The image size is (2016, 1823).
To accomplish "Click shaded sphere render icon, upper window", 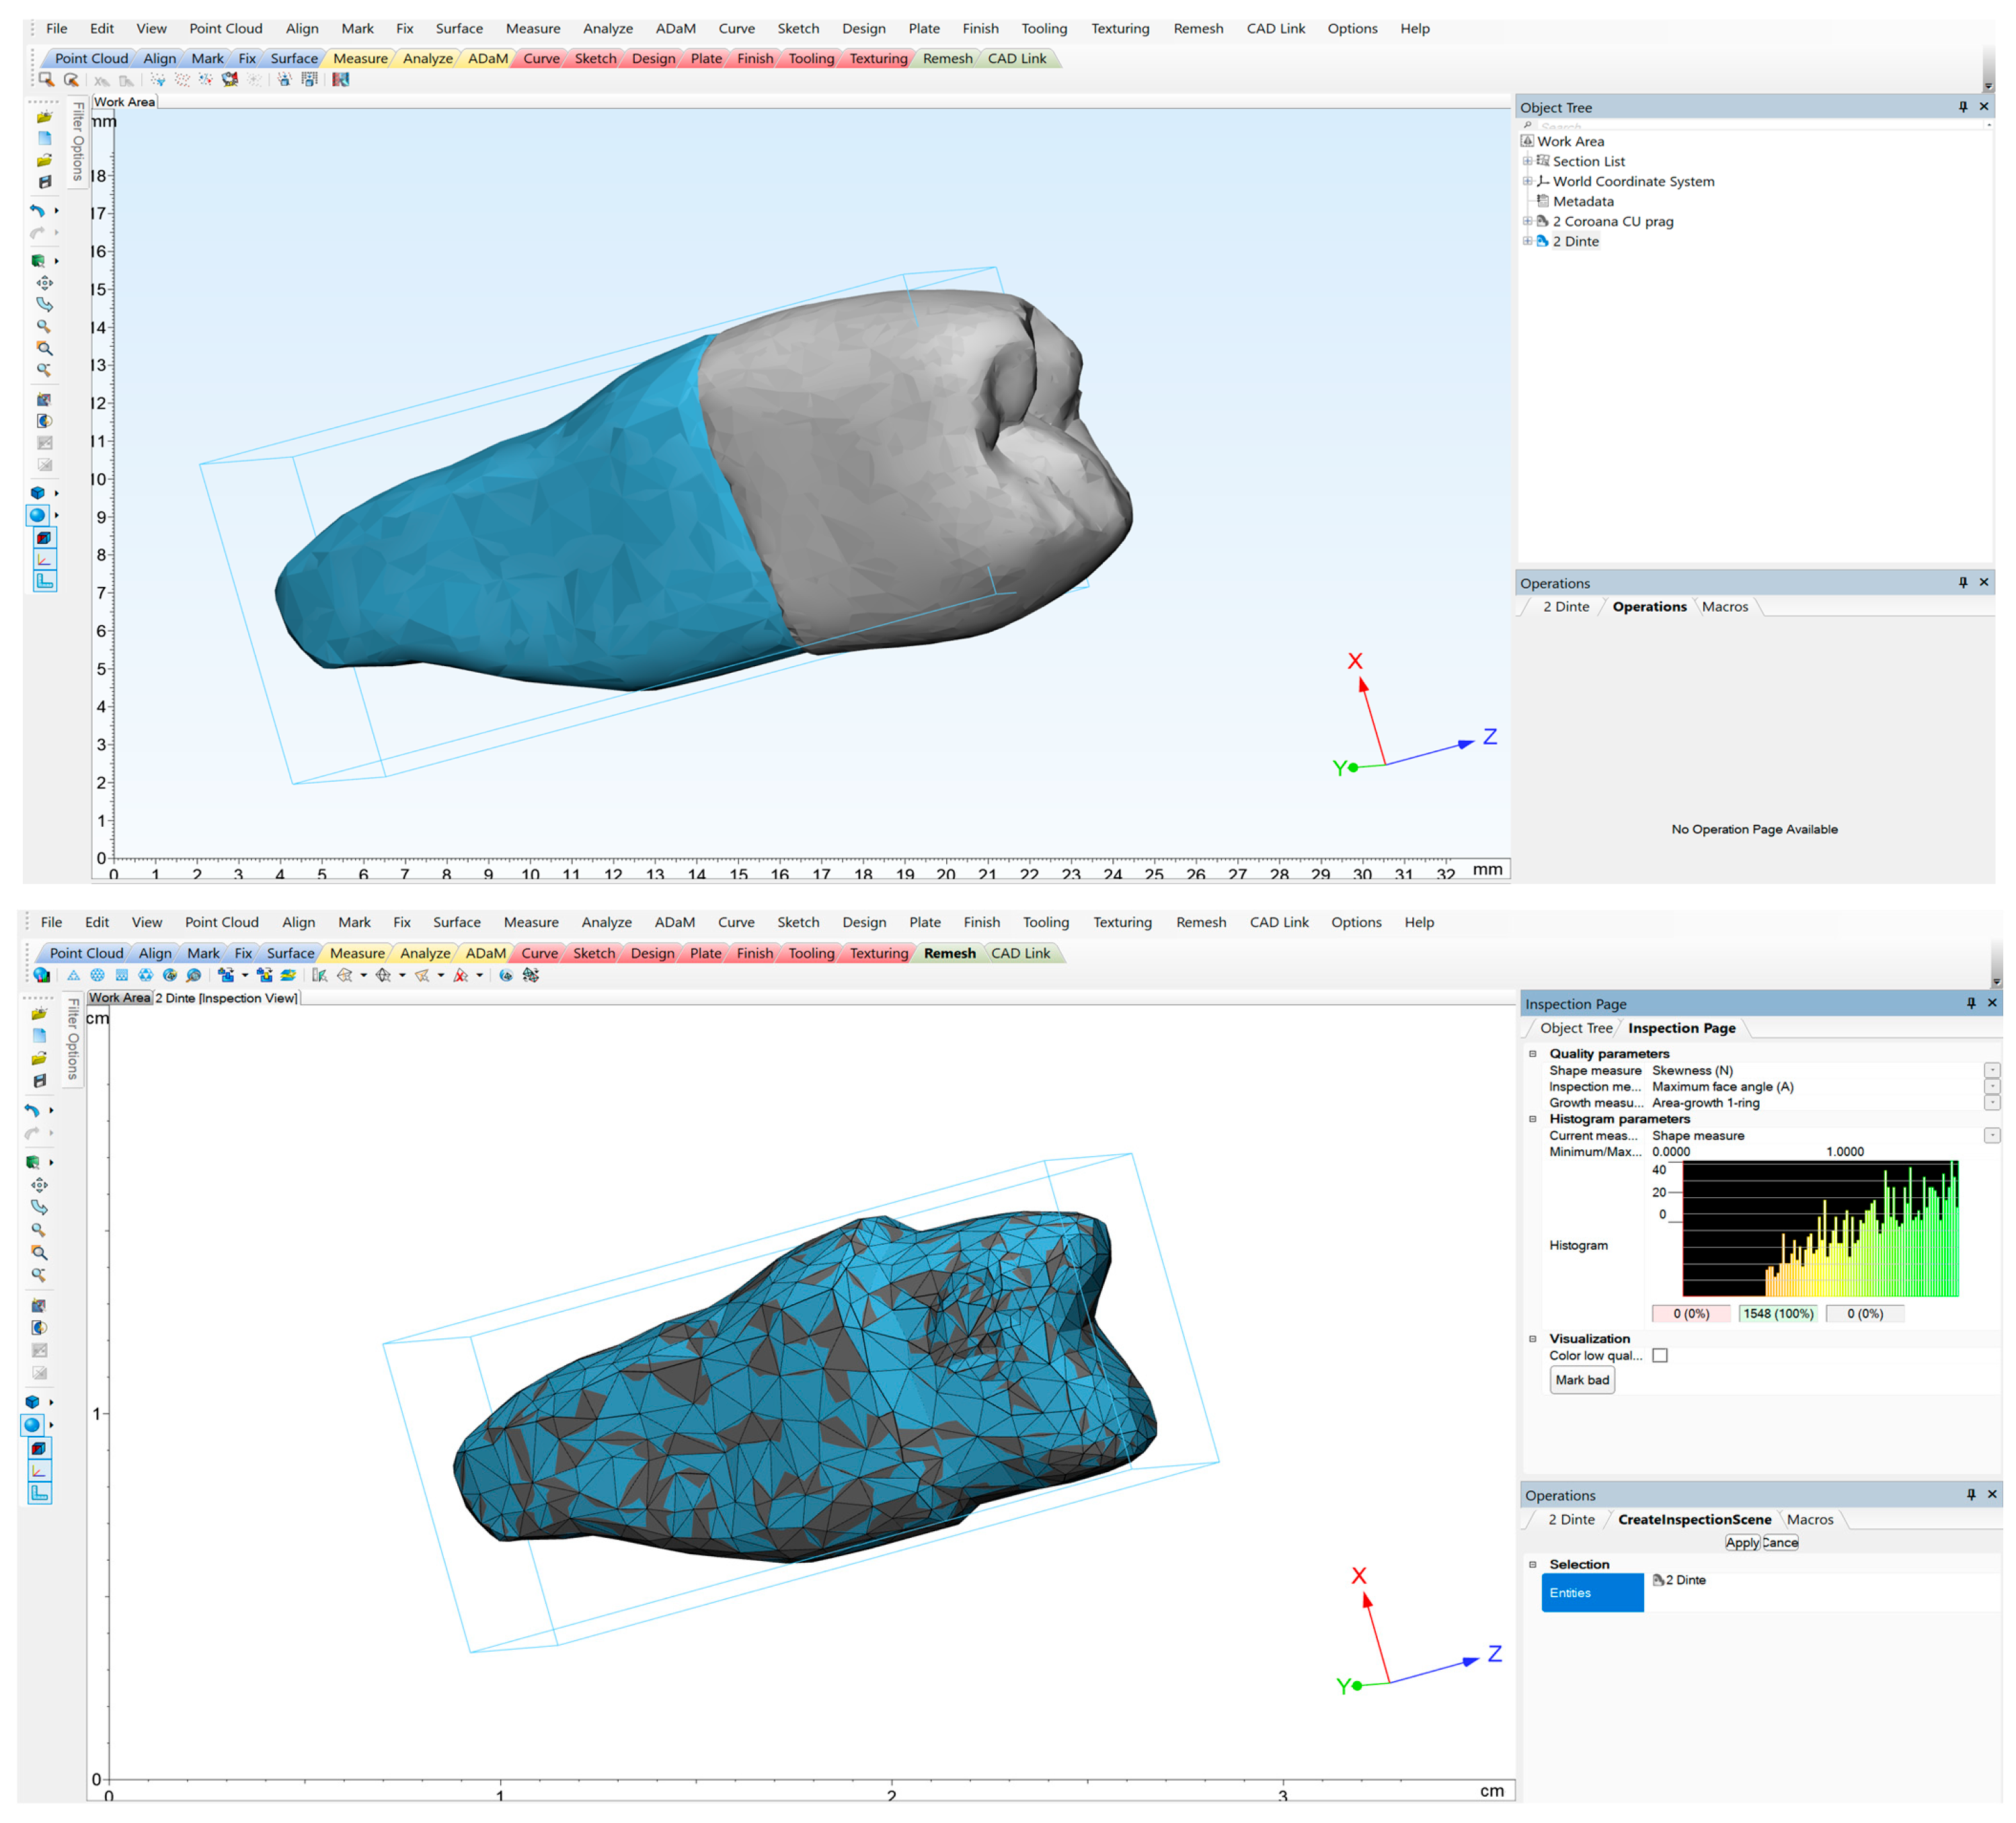I will [x=37, y=516].
